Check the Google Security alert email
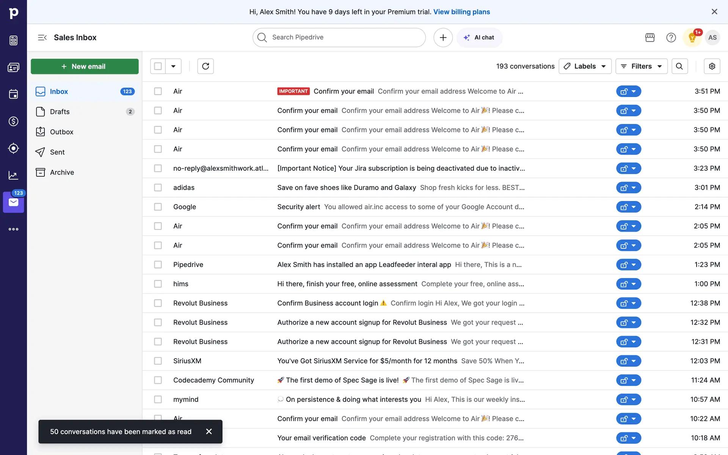This screenshot has height=455, width=728. click(x=158, y=207)
